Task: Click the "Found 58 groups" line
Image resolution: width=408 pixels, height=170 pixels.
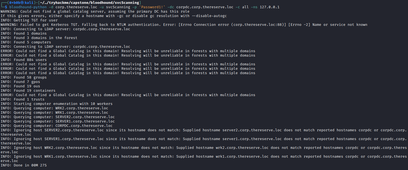Action: pyautogui.click(x=24, y=77)
